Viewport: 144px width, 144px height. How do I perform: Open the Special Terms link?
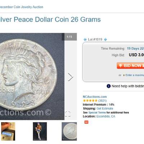[x=97, y=113]
